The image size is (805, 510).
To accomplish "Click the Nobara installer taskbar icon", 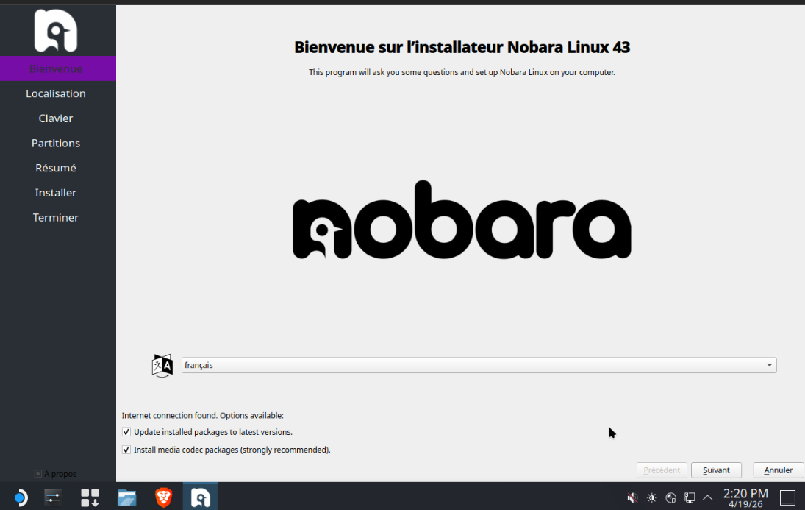I will pyautogui.click(x=201, y=497).
